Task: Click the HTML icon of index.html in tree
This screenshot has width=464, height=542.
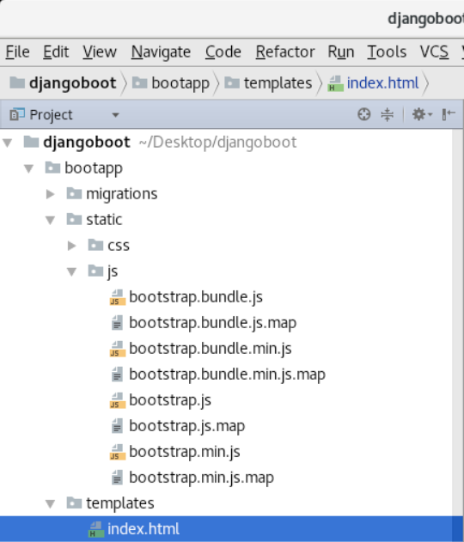Action: pyautogui.click(x=95, y=529)
